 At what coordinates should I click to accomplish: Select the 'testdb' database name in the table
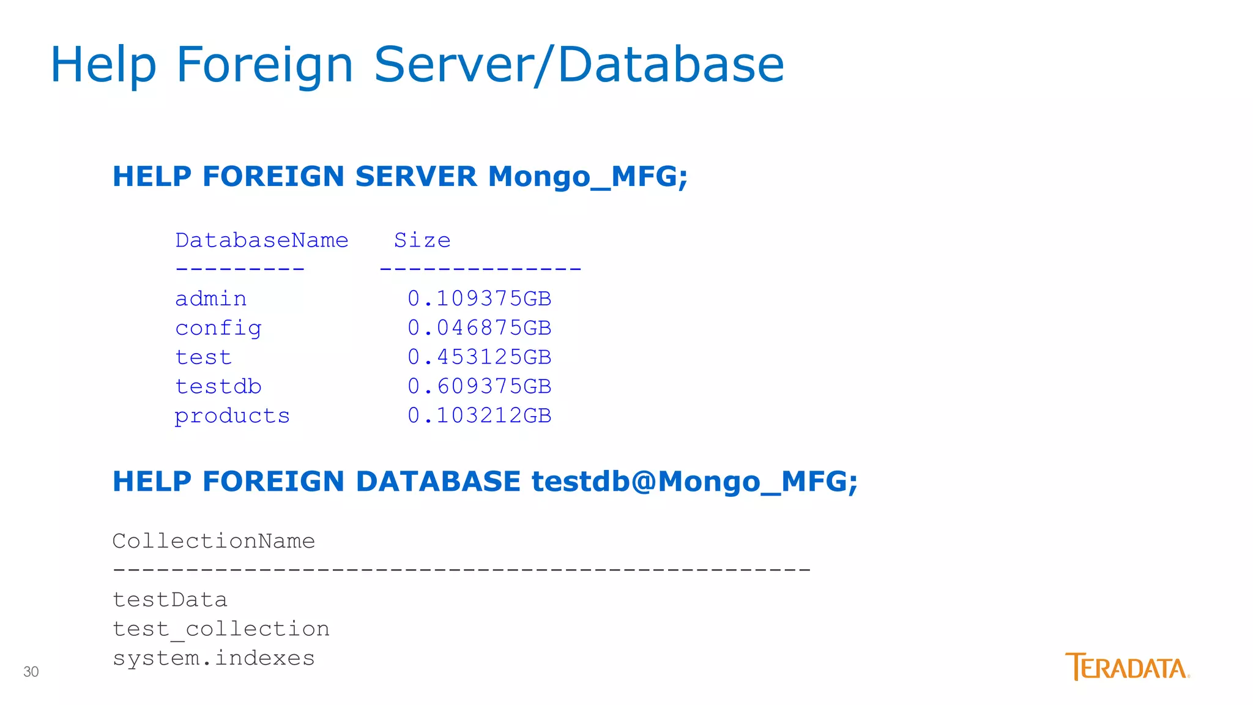[218, 386]
